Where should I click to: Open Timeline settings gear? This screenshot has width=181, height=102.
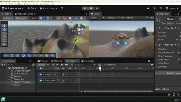152,65
